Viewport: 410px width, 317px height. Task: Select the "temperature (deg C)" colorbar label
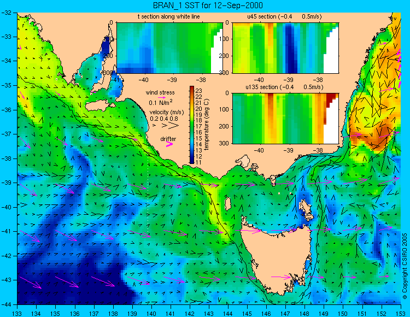coord(207,125)
